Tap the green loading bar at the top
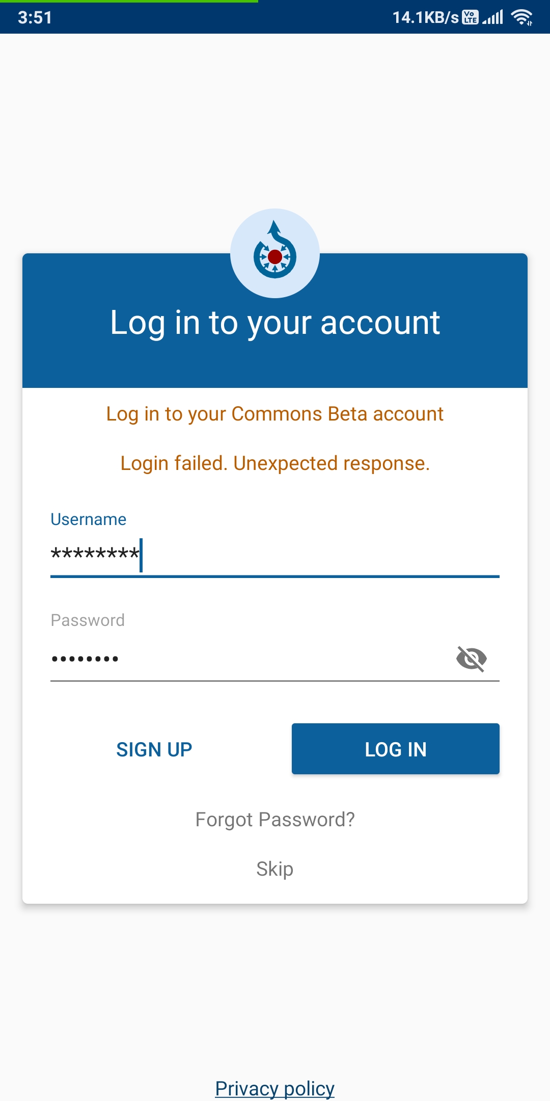Image resolution: width=550 pixels, height=1101 pixels. tap(129, 3)
